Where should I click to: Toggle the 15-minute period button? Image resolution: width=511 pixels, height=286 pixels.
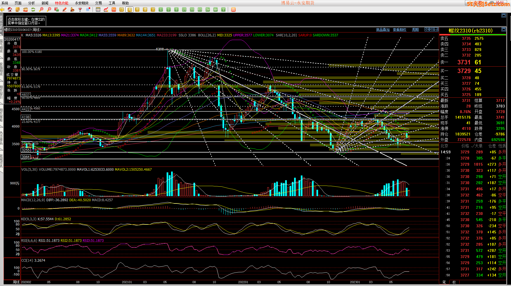tap(184, 10)
